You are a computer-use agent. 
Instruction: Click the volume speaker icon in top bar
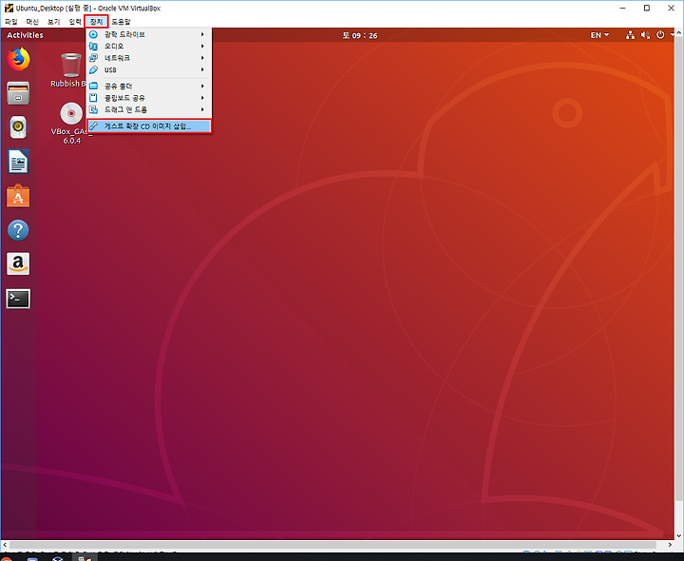[646, 35]
